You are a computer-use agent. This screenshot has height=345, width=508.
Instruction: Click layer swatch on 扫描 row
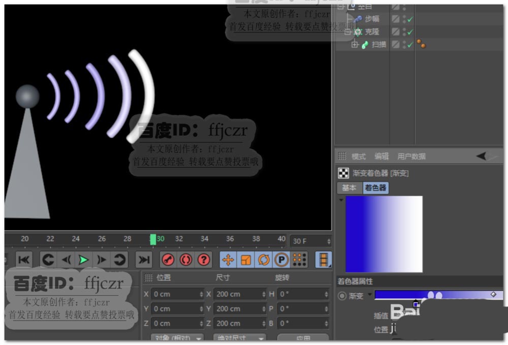[x=395, y=44]
